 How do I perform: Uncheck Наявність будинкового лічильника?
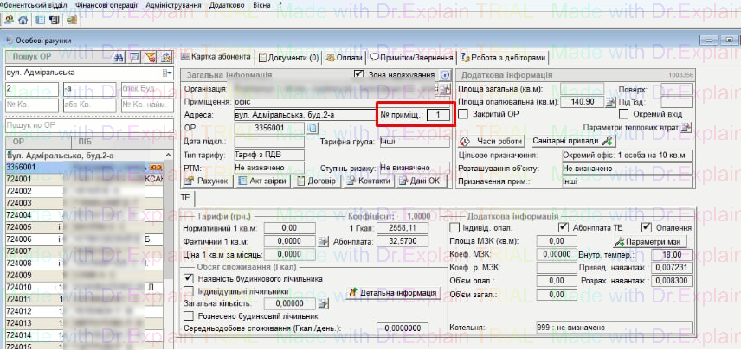point(190,278)
